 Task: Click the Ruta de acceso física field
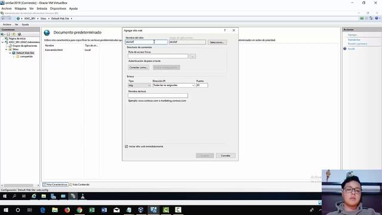point(158,56)
